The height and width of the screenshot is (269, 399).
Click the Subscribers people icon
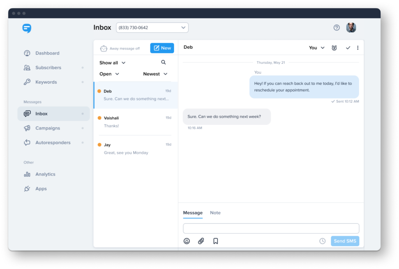(27, 68)
